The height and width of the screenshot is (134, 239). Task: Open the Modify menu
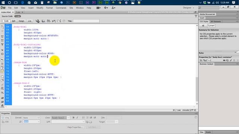pos(40,8)
